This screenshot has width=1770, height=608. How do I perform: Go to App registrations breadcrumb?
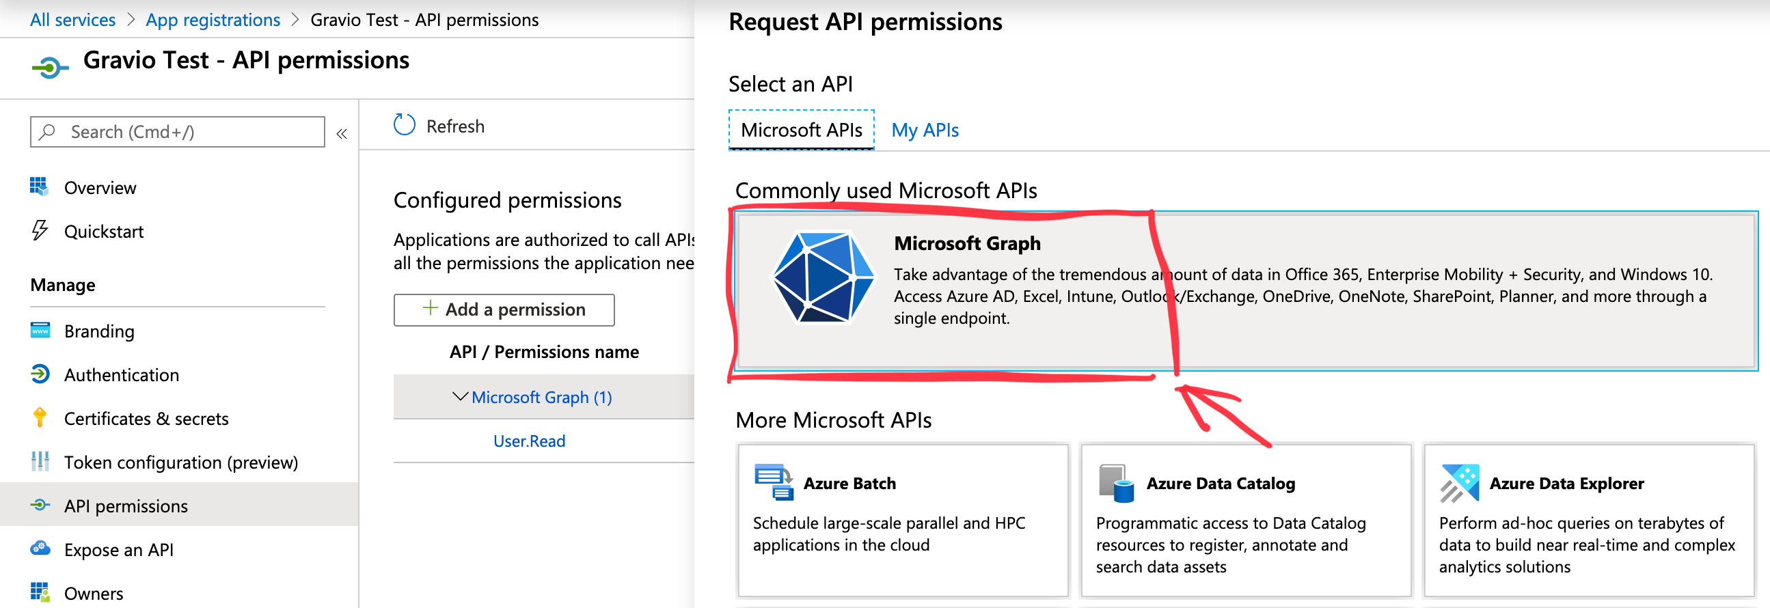pos(213,19)
